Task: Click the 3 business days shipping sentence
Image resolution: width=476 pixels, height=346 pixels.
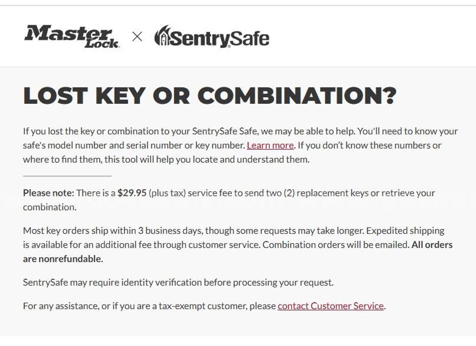Action: (x=193, y=231)
